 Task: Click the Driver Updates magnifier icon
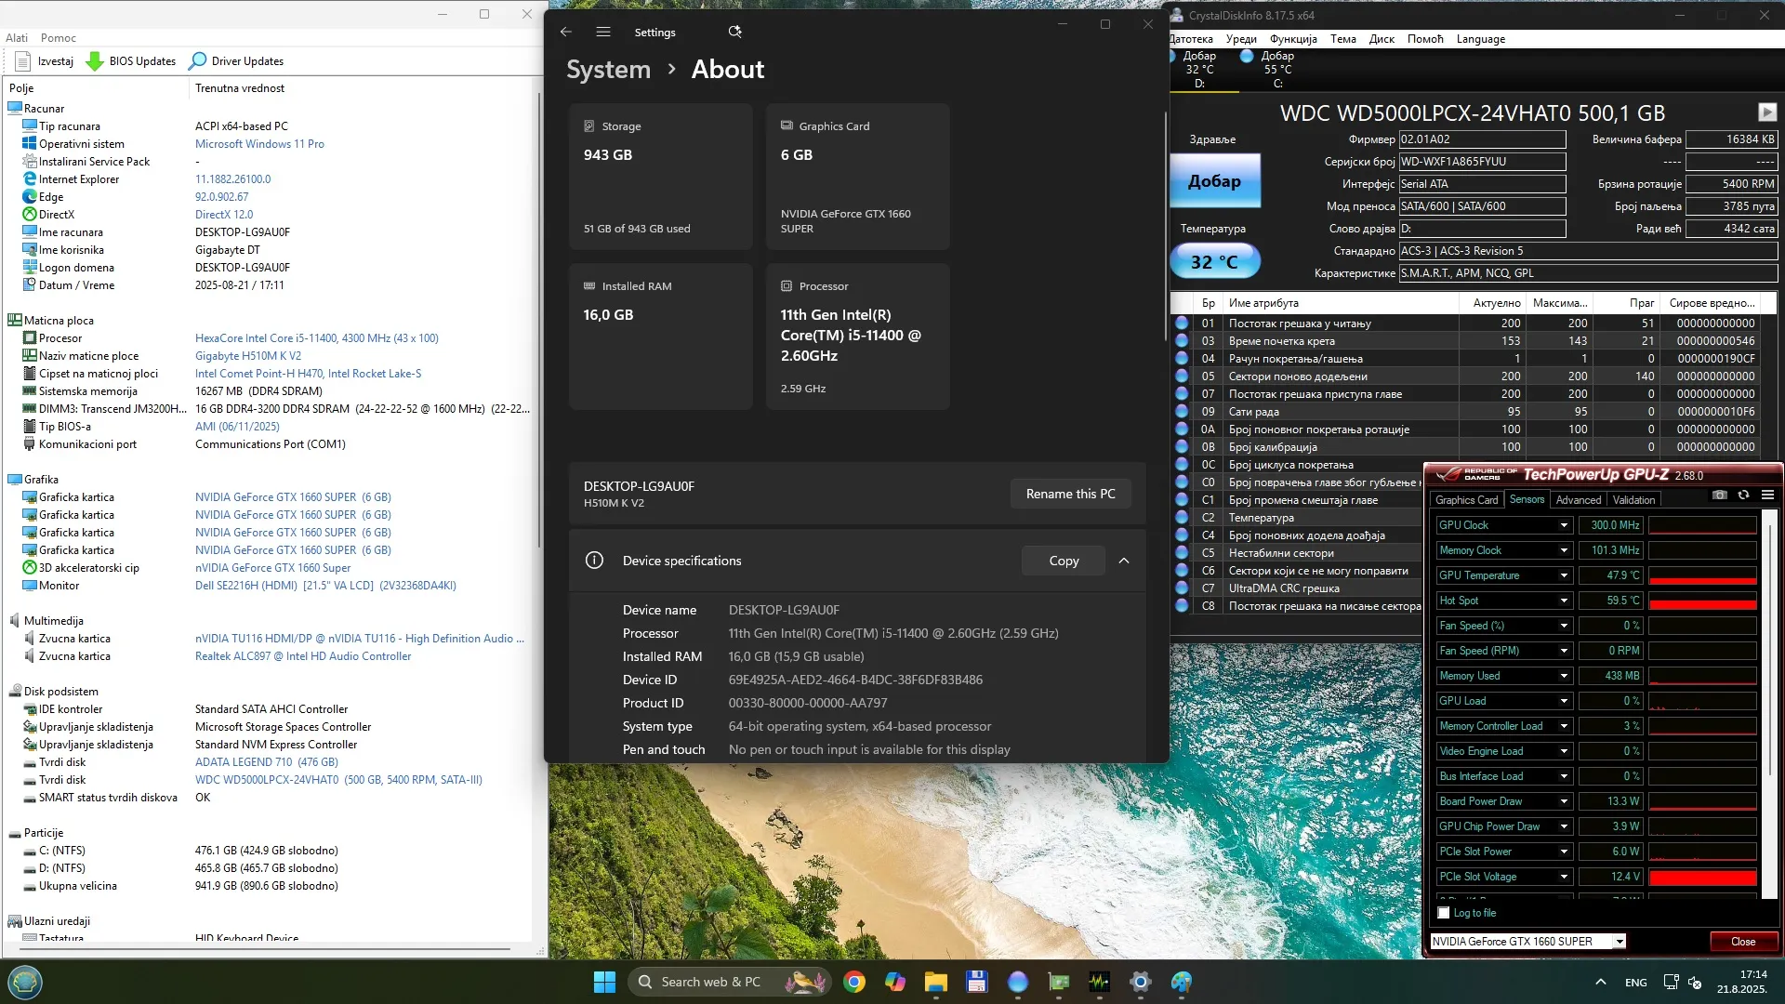click(x=197, y=61)
